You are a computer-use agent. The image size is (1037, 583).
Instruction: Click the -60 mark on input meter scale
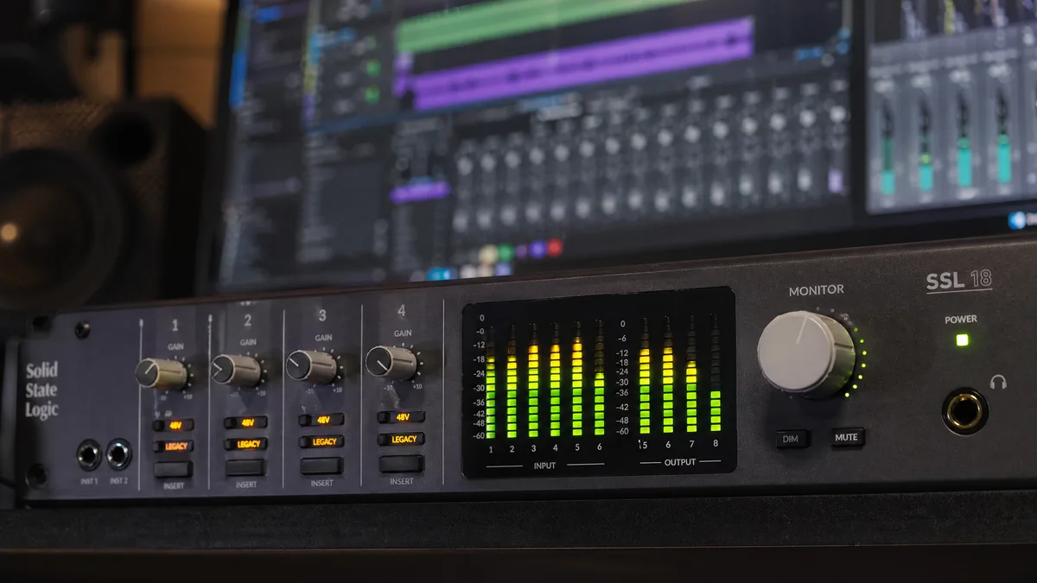[x=478, y=436]
